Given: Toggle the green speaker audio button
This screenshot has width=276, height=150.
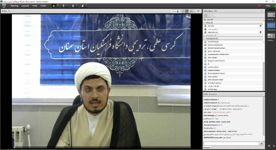Looking at the screenshot, I should tap(54, 6).
